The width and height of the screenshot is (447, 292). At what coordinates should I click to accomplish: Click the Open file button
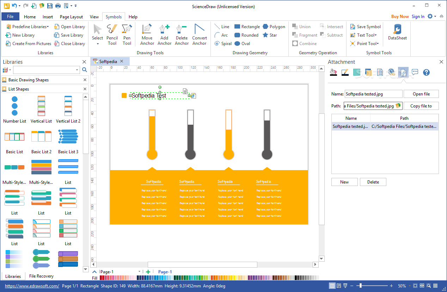(x=421, y=94)
